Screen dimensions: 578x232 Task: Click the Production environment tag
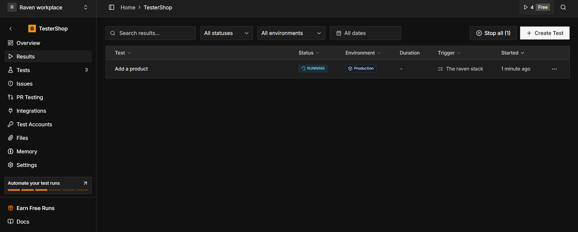tap(361, 69)
